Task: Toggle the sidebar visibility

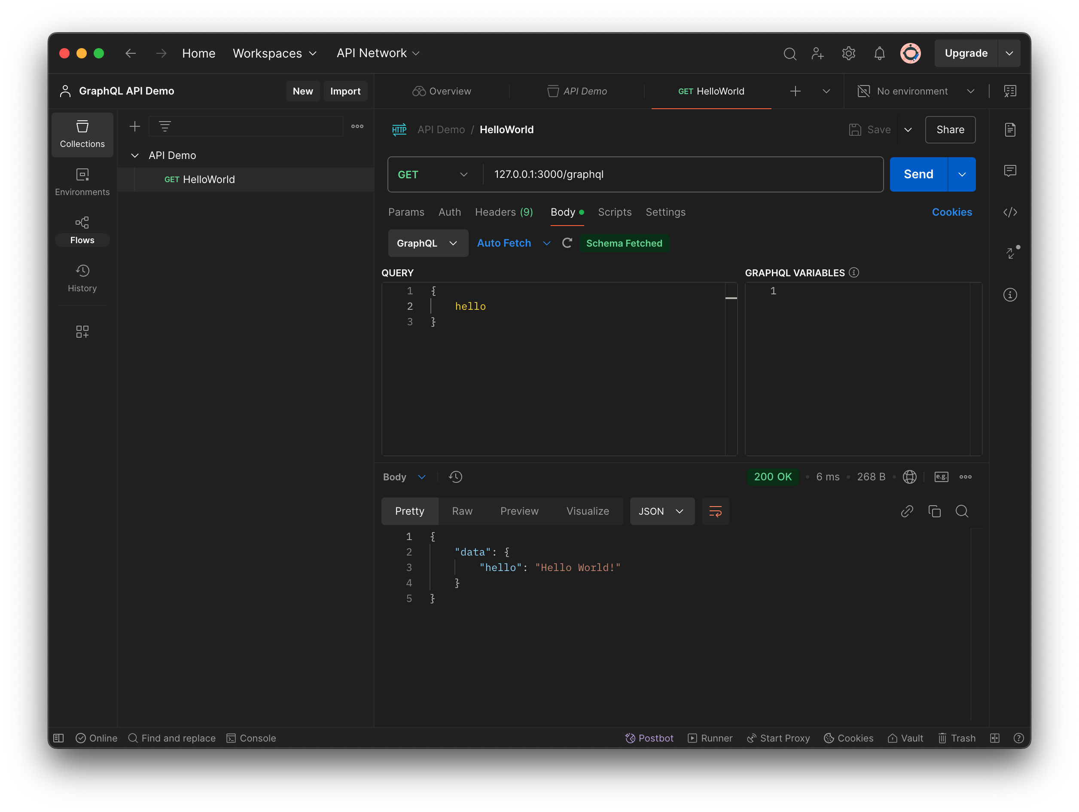Action: [x=58, y=738]
